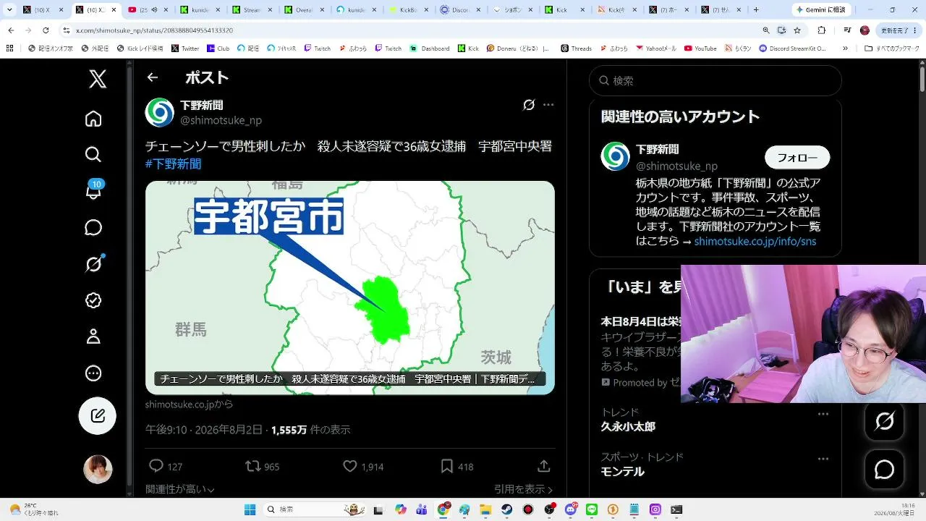Click the 午後9:10 · 2026年8月2日 timestamp
Screen dimensions: 926x521
tap(204, 430)
